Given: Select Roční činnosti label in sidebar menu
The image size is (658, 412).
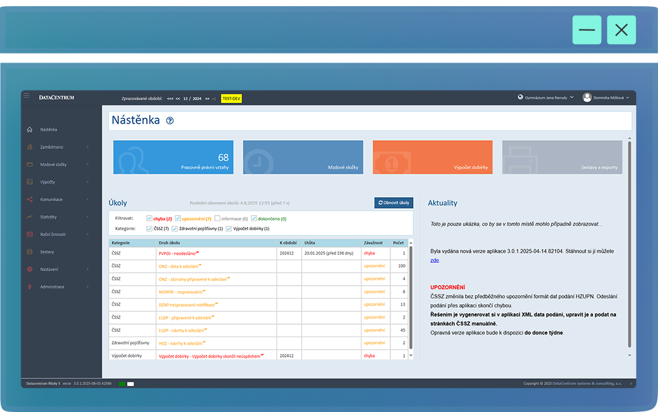Looking at the screenshot, I should (x=53, y=234).
